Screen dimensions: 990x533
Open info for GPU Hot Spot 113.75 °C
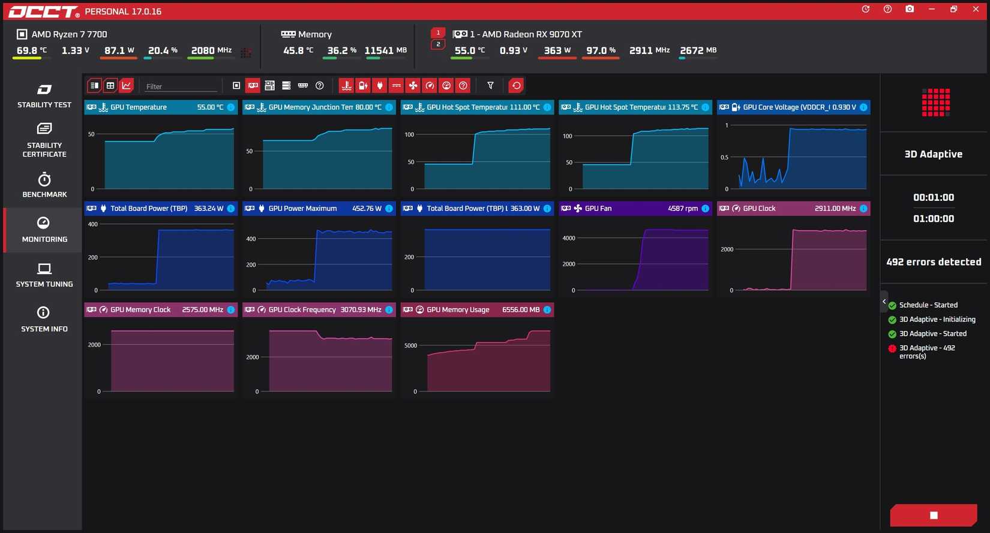(706, 107)
